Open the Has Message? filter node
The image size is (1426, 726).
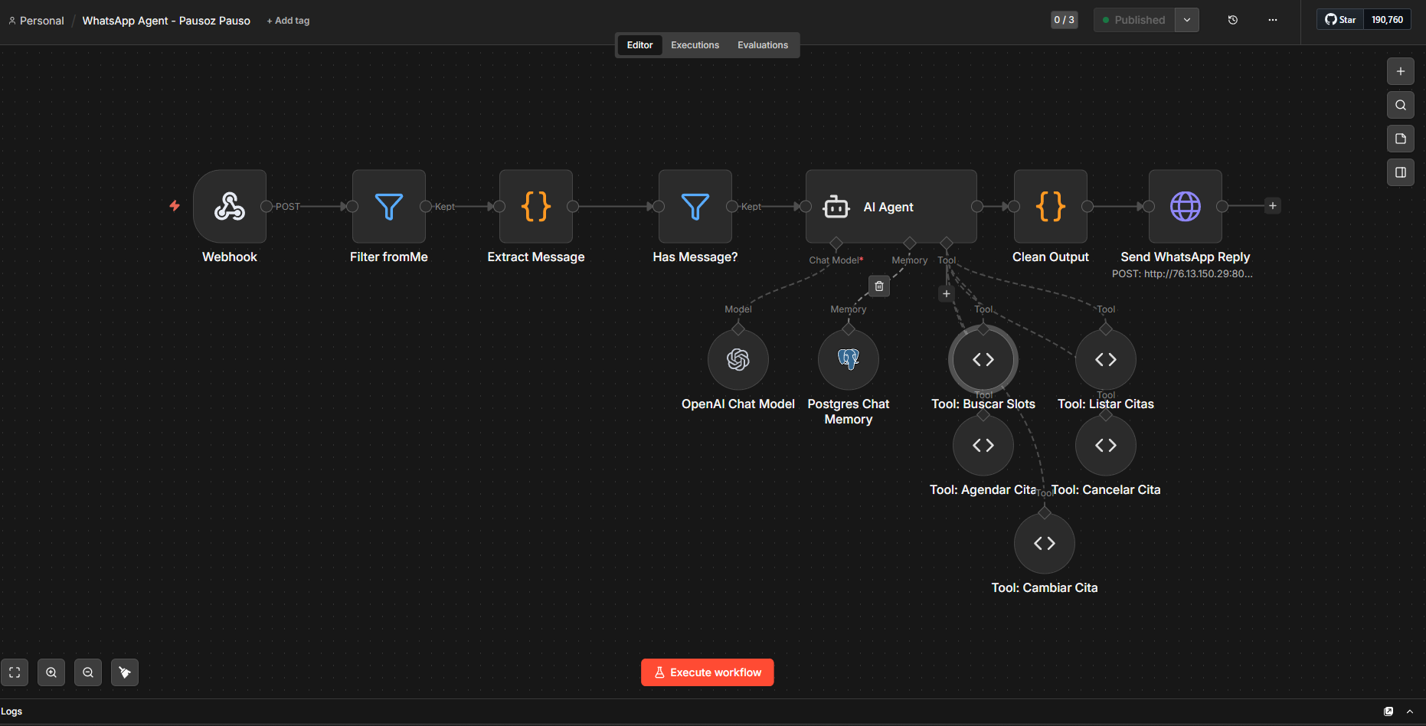(x=695, y=206)
